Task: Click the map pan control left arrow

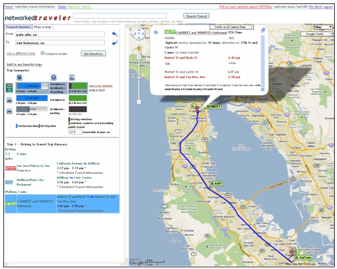Action: coord(135,34)
